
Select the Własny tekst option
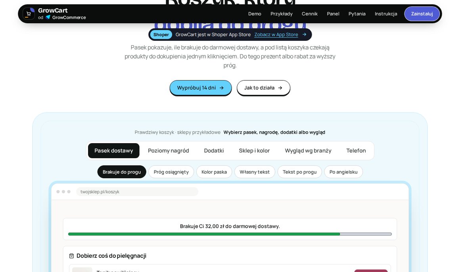255,172
